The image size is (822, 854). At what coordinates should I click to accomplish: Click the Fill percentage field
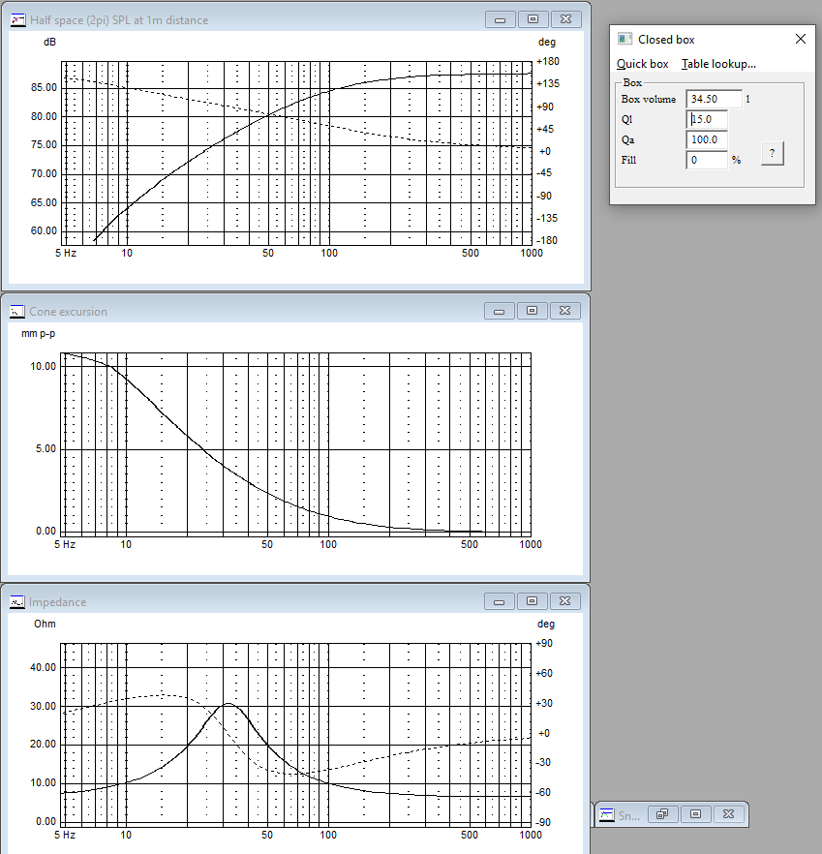tap(707, 160)
